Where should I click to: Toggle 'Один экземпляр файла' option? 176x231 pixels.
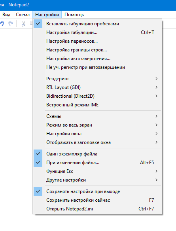click(98, 154)
